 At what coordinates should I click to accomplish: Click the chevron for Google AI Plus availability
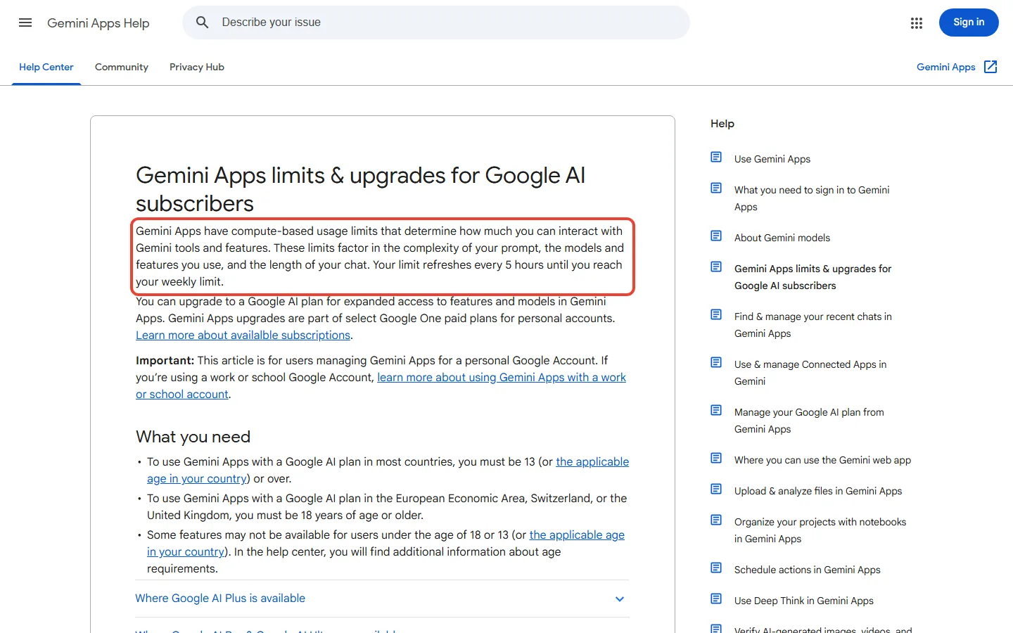click(620, 599)
